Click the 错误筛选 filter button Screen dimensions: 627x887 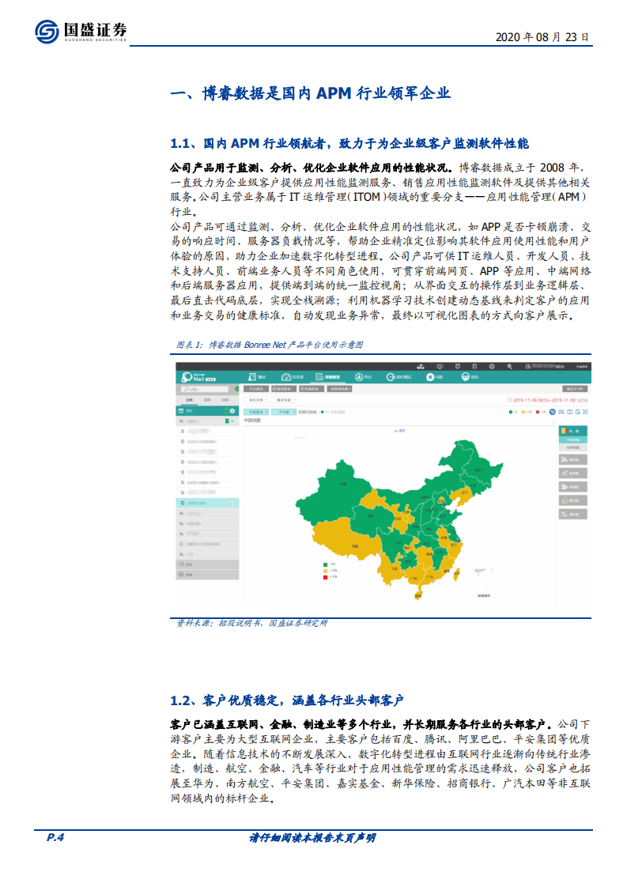[x=284, y=389]
